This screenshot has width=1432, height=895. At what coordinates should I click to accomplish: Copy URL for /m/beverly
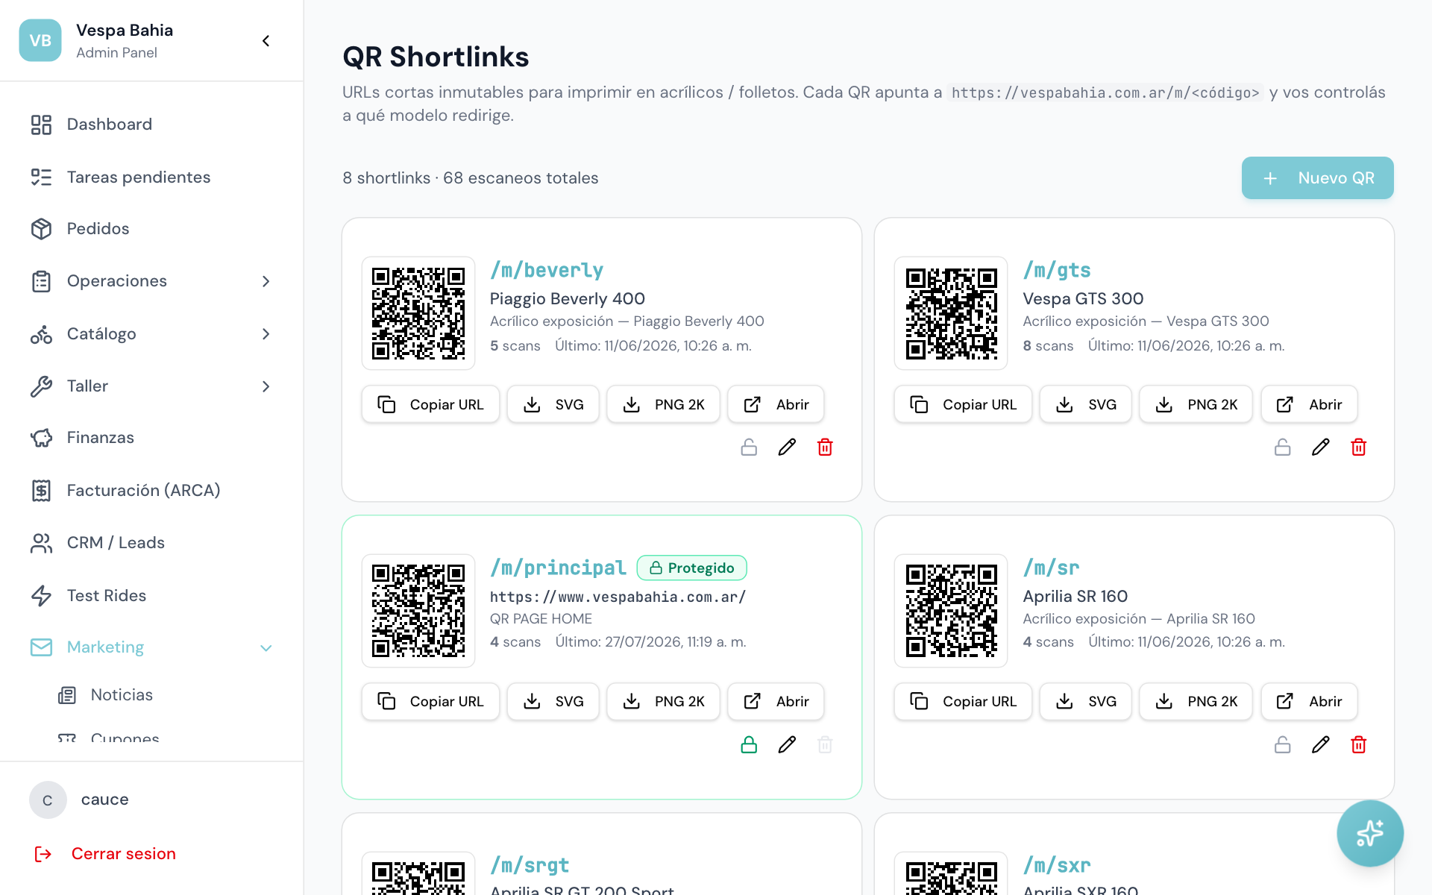tap(430, 404)
